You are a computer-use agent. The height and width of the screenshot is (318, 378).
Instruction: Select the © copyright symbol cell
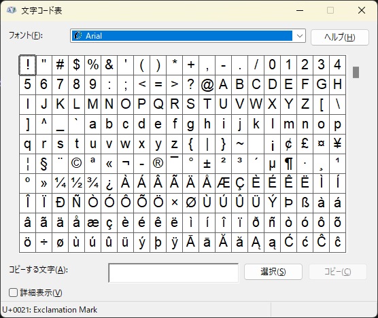[x=76, y=164]
